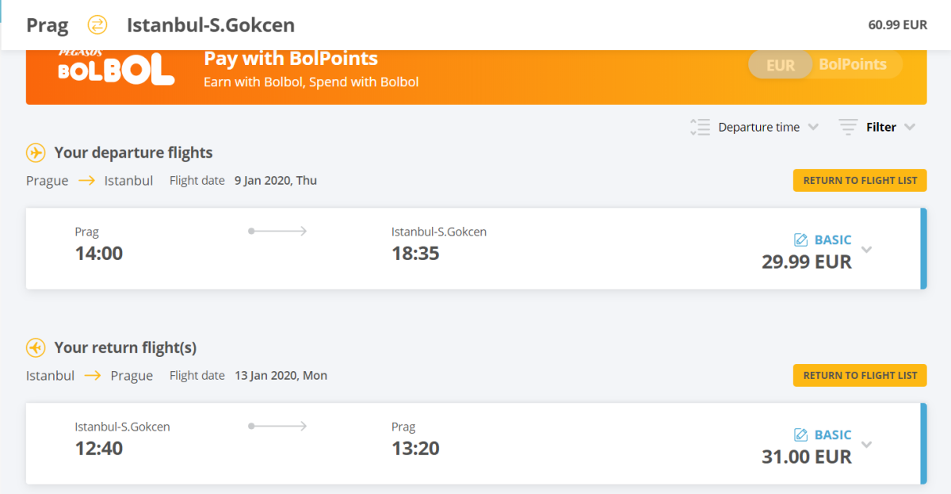Click the edit icon beside 31.00 EUR Basic
This screenshot has height=494, width=951.
[800, 435]
